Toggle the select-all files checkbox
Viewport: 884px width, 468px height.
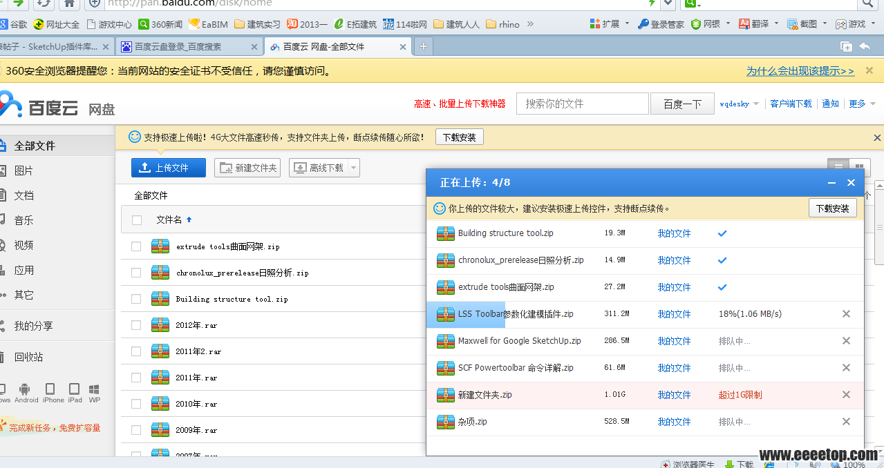tap(137, 220)
